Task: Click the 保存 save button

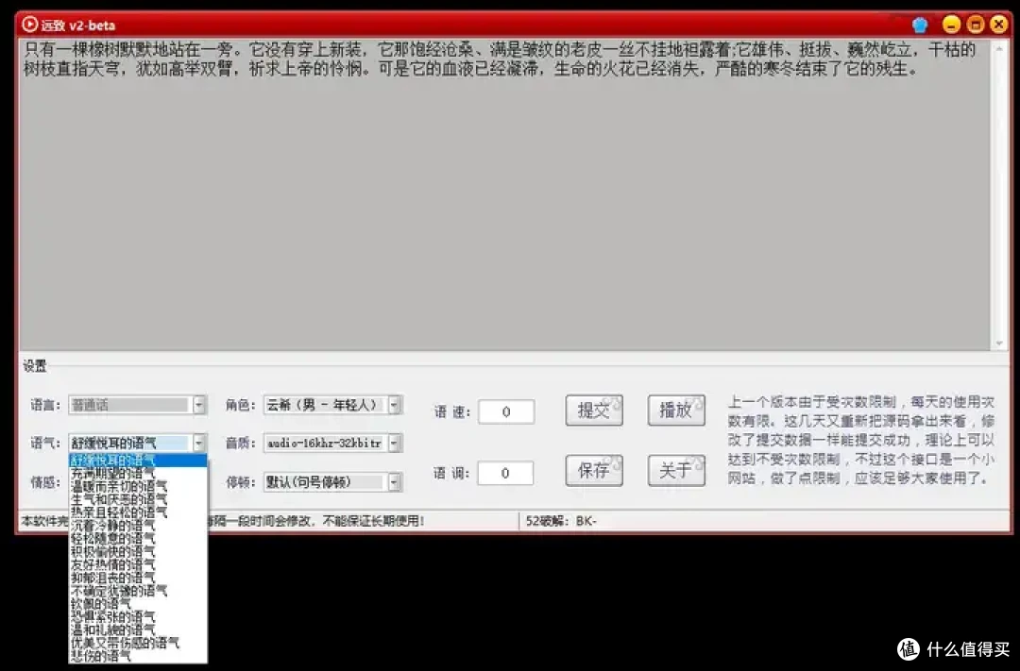Action: pyautogui.click(x=594, y=470)
